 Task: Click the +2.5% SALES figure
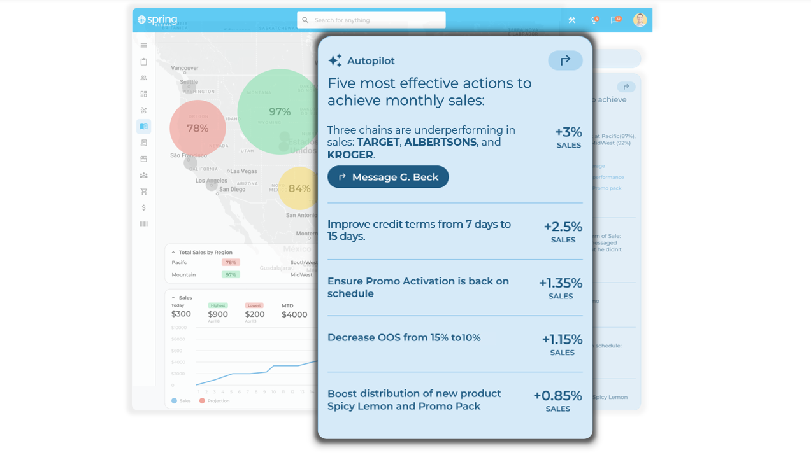(563, 232)
